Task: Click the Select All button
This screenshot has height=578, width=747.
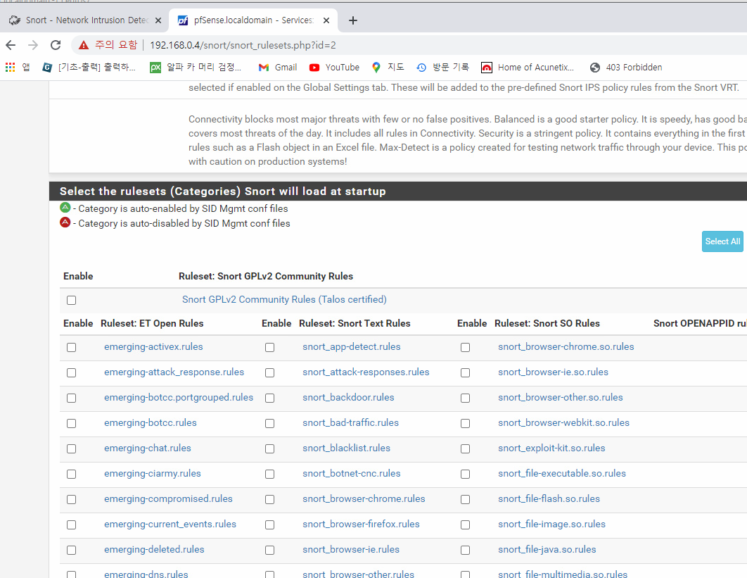Action: click(x=722, y=241)
